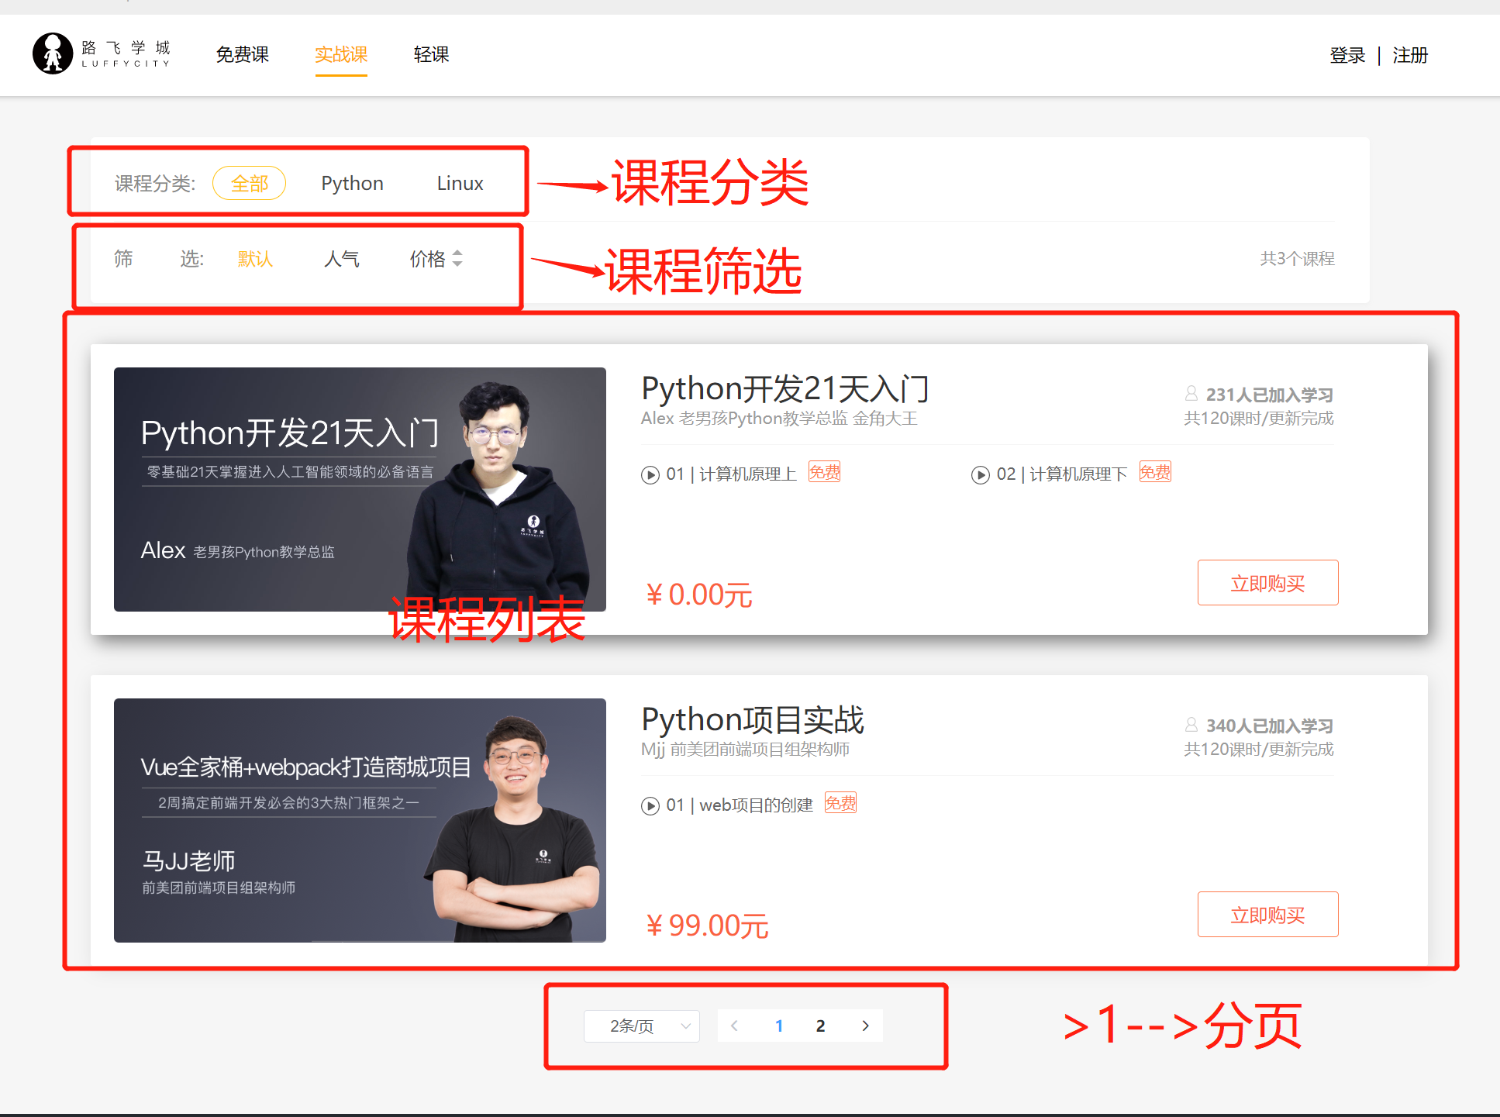Play lesson 01 计算机原理上 icon
Screen dimensions: 1500x1117
(x=650, y=474)
